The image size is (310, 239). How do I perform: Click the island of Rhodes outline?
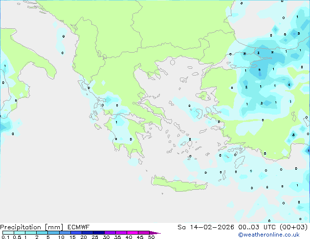click(x=239, y=162)
